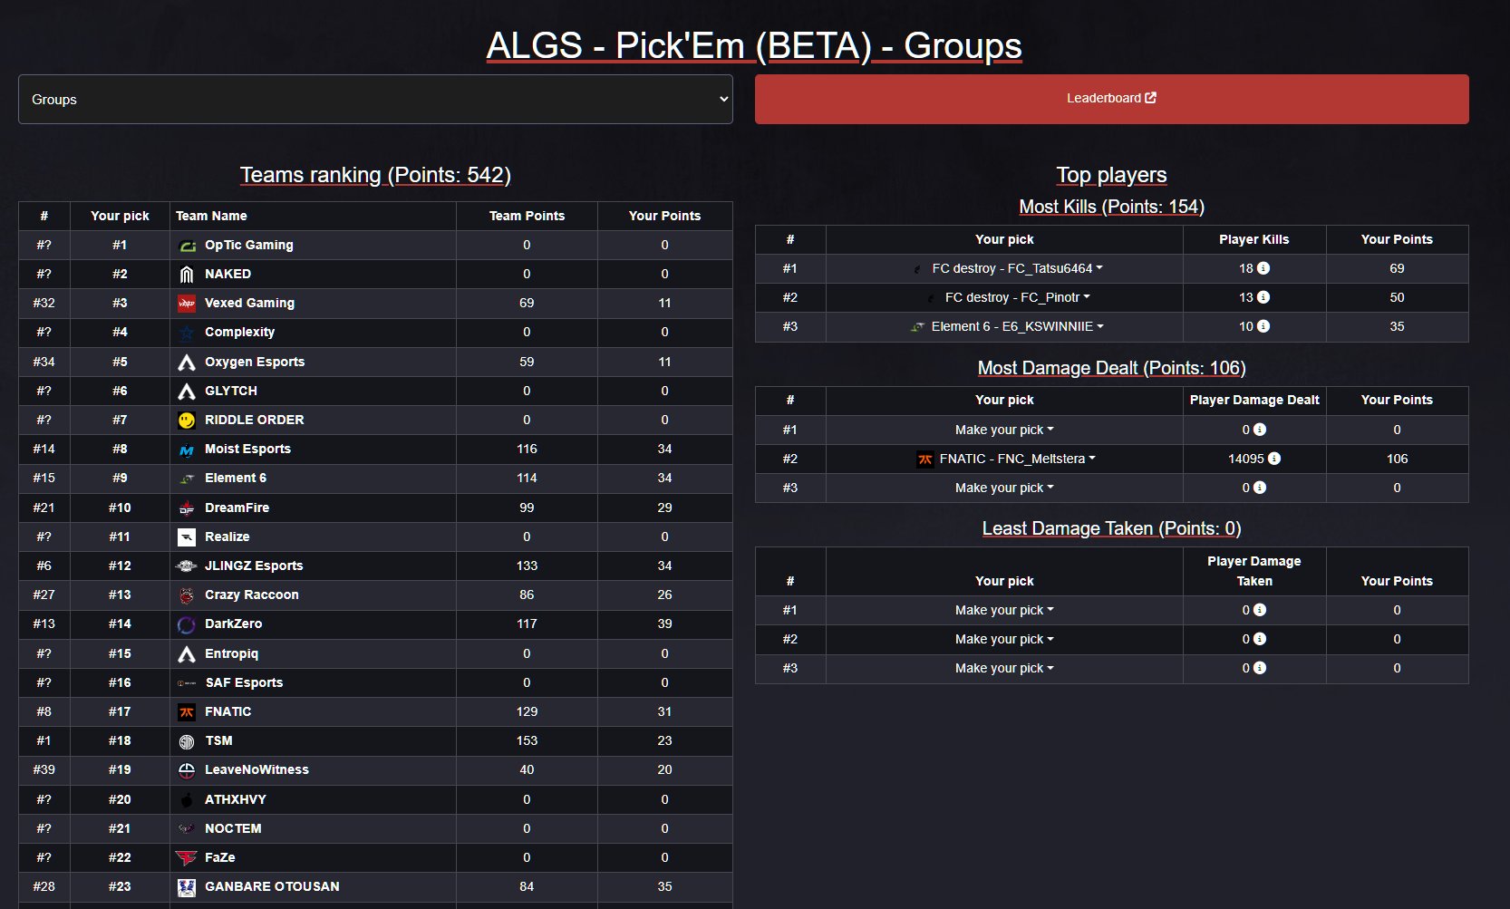The height and width of the screenshot is (909, 1510).
Task: Click the Oxygen Esports team name
Action: coord(255,362)
